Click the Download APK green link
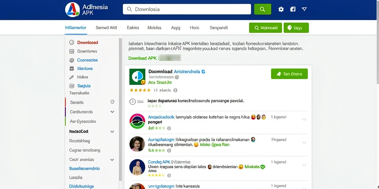The image size is (379, 189). click(144, 58)
